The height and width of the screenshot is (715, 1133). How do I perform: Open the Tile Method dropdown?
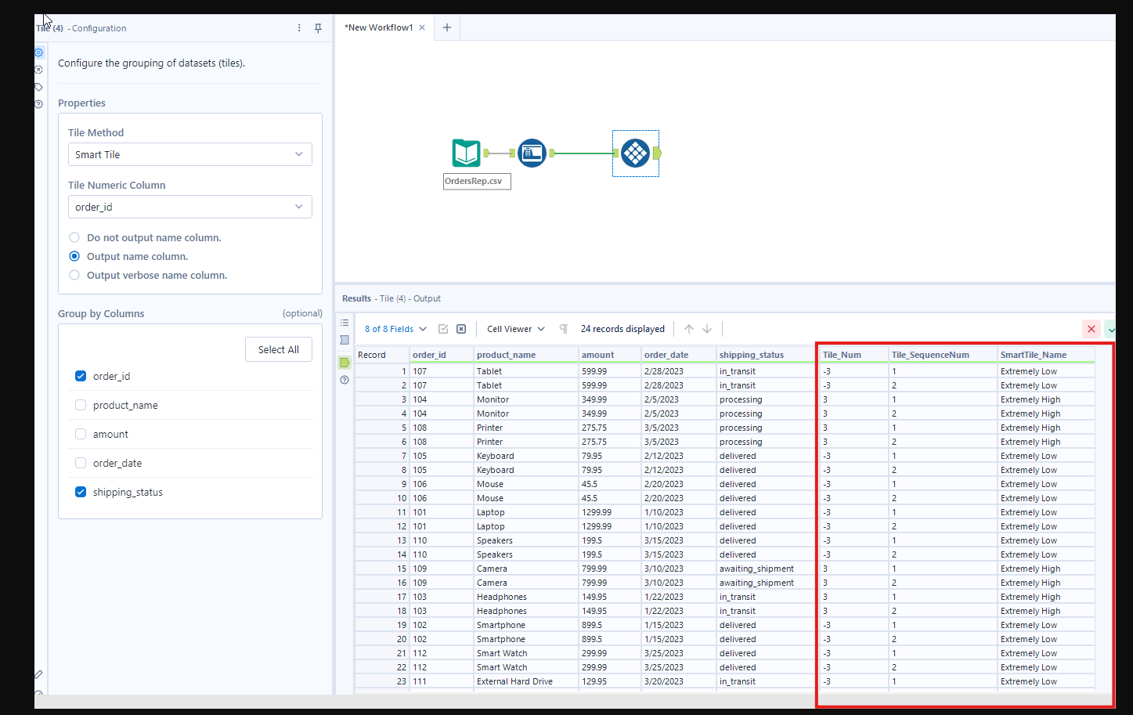pyautogui.click(x=189, y=154)
